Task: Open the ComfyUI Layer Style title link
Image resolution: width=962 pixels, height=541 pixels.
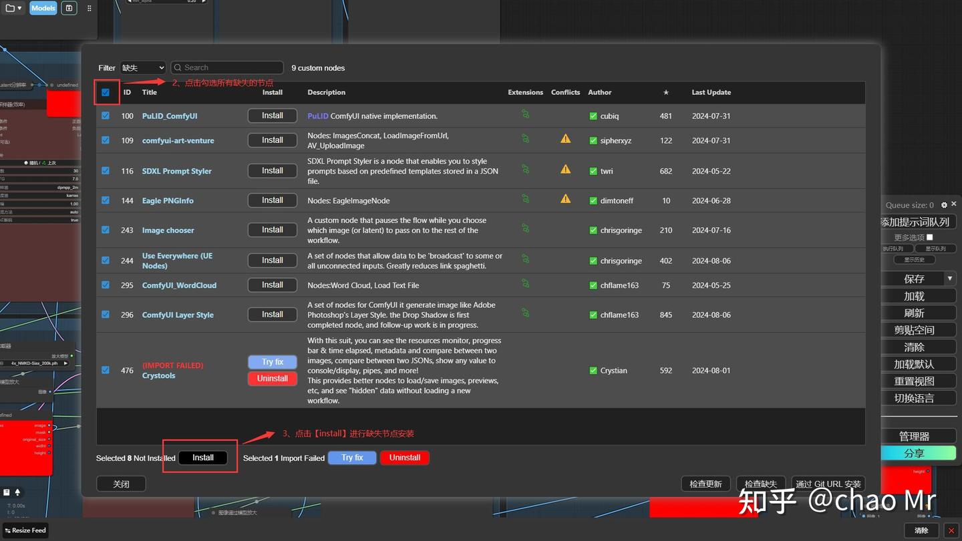Action: [178, 315]
